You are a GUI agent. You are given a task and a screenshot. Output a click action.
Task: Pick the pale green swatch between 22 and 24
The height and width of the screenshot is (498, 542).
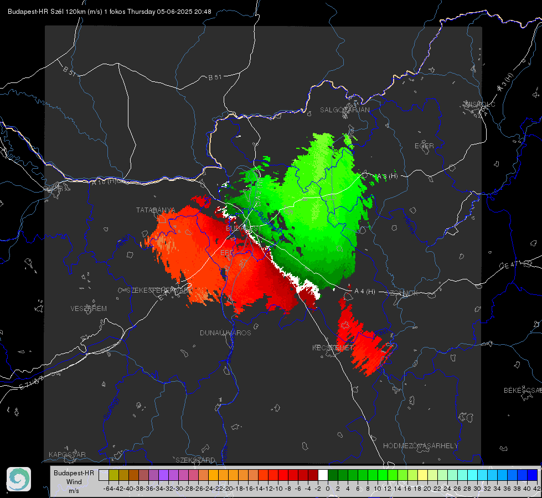(x=442, y=475)
